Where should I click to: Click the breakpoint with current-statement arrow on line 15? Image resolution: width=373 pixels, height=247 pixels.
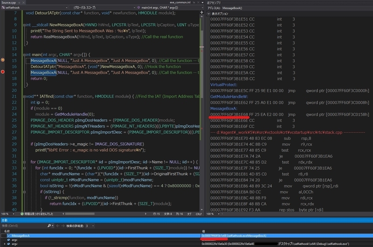point(3,60)
